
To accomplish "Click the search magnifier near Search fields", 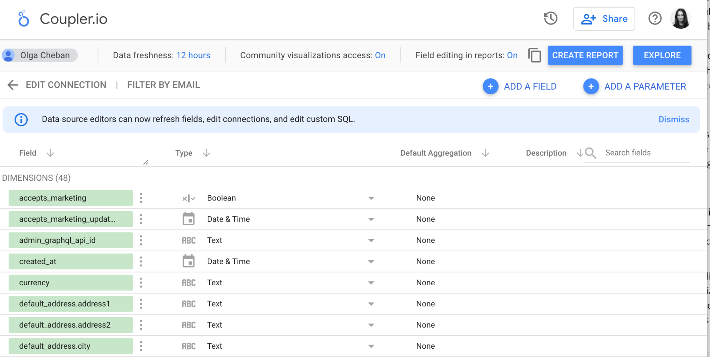I will click(590, 153).
